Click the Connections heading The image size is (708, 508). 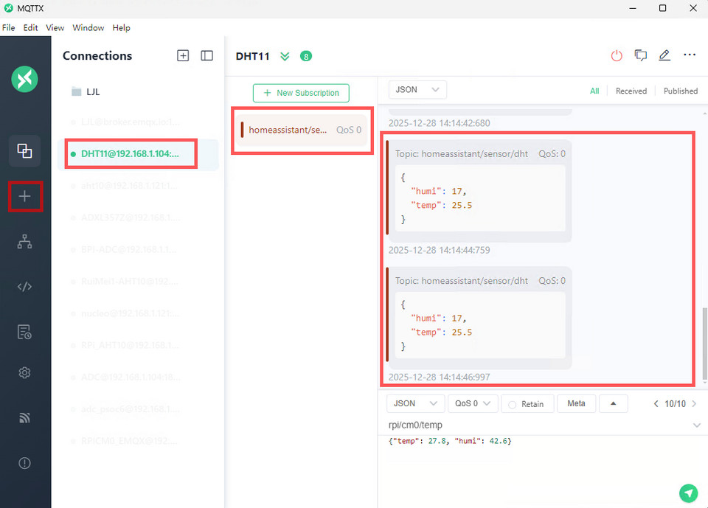pos(97,55)
